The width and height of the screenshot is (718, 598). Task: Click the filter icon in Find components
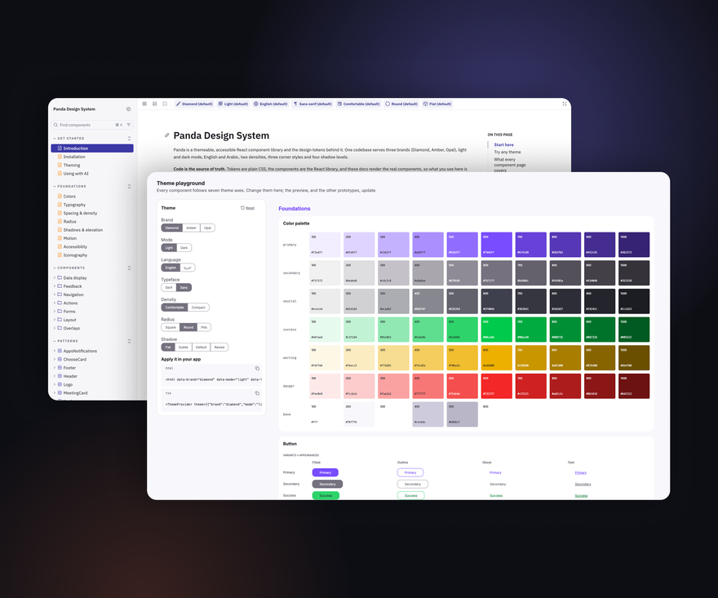(x=129, y=125)
